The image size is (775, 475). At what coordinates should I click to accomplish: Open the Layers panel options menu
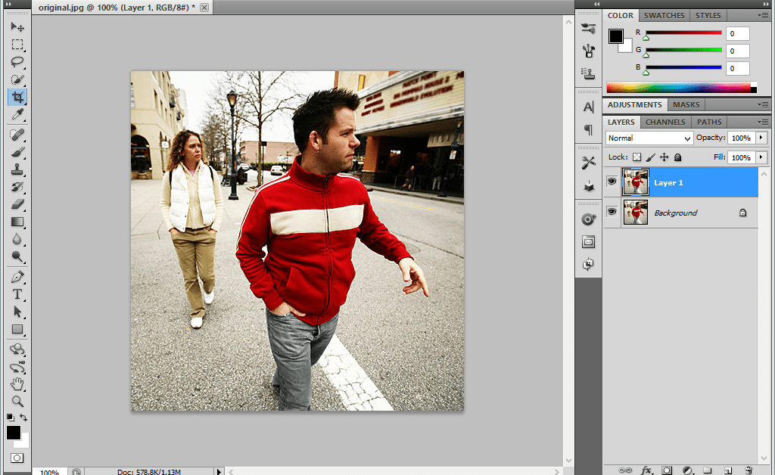click(x=763, y=122)
